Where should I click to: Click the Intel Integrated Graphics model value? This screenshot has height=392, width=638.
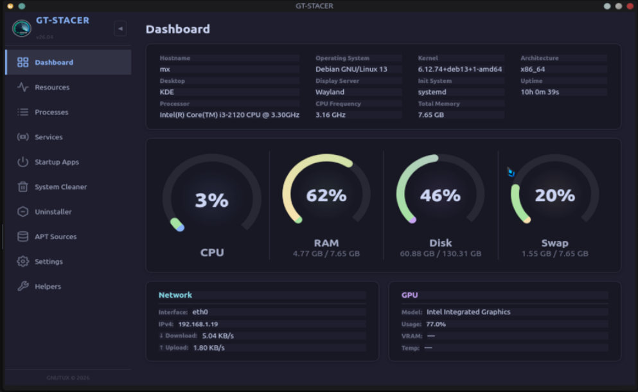tap(468, 312)
